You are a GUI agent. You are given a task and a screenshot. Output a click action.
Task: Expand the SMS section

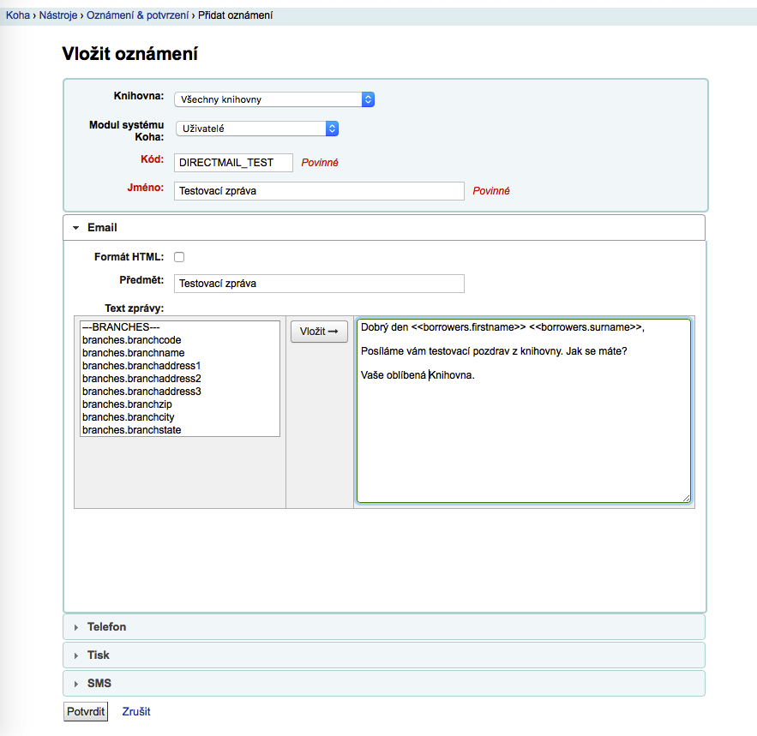pyautogui.click(x=384, y=684)
